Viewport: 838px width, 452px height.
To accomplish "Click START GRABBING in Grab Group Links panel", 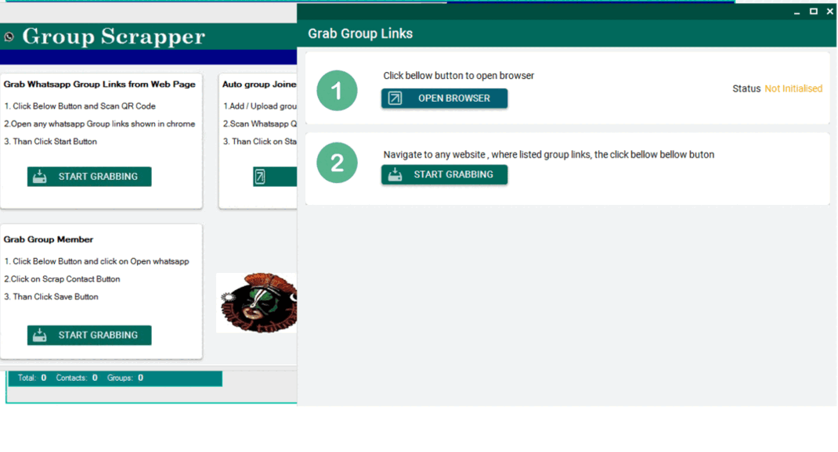I will click(x=444, y=174).
